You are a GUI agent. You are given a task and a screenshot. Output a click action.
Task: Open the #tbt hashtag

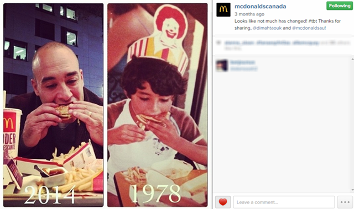[313, 21]
